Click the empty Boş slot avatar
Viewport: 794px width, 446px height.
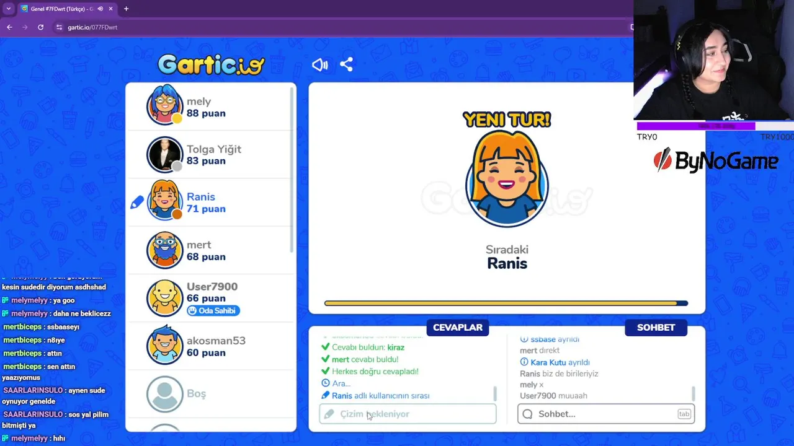click(164, 394)
